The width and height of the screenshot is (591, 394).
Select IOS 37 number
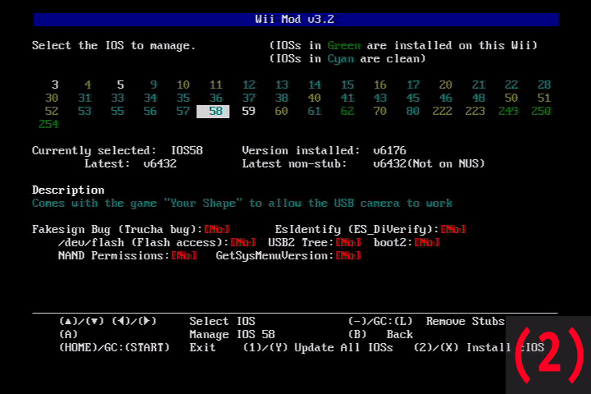tap(249, 98)
